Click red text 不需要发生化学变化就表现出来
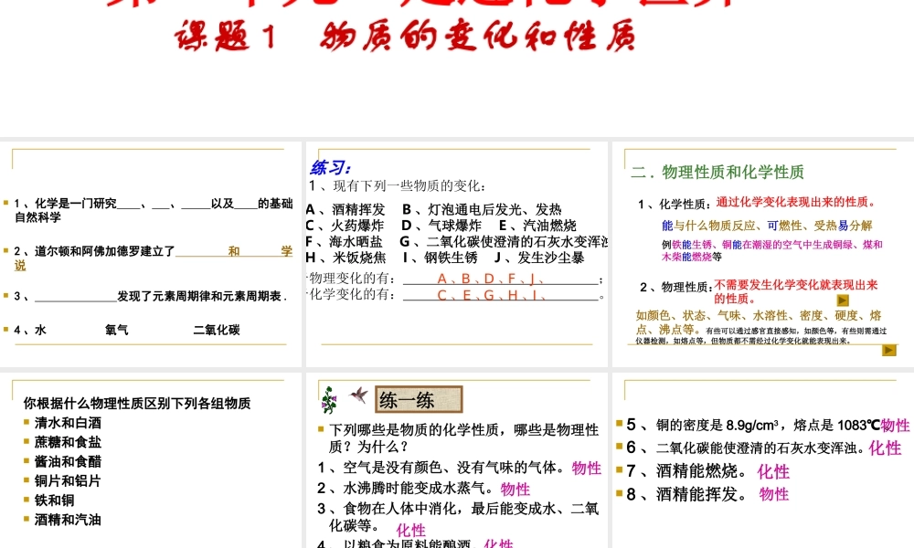Image resolution: width=914 pixels, height=548 pixels. [x=796, y=291]
